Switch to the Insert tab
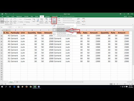 (x=13, y=16)
